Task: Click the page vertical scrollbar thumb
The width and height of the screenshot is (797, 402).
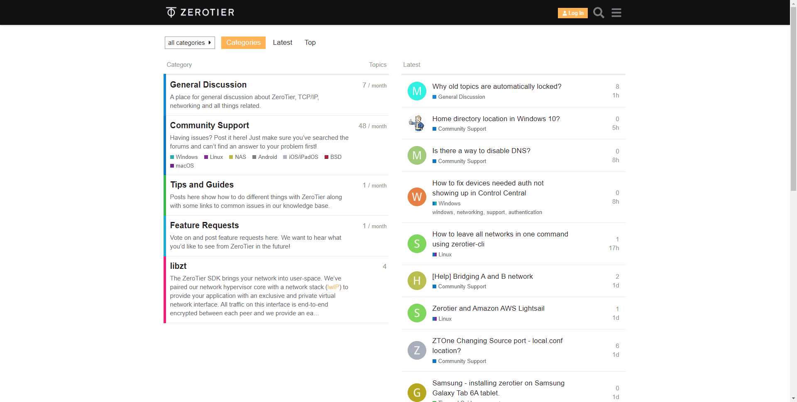Action: click(x=793, y=99)
